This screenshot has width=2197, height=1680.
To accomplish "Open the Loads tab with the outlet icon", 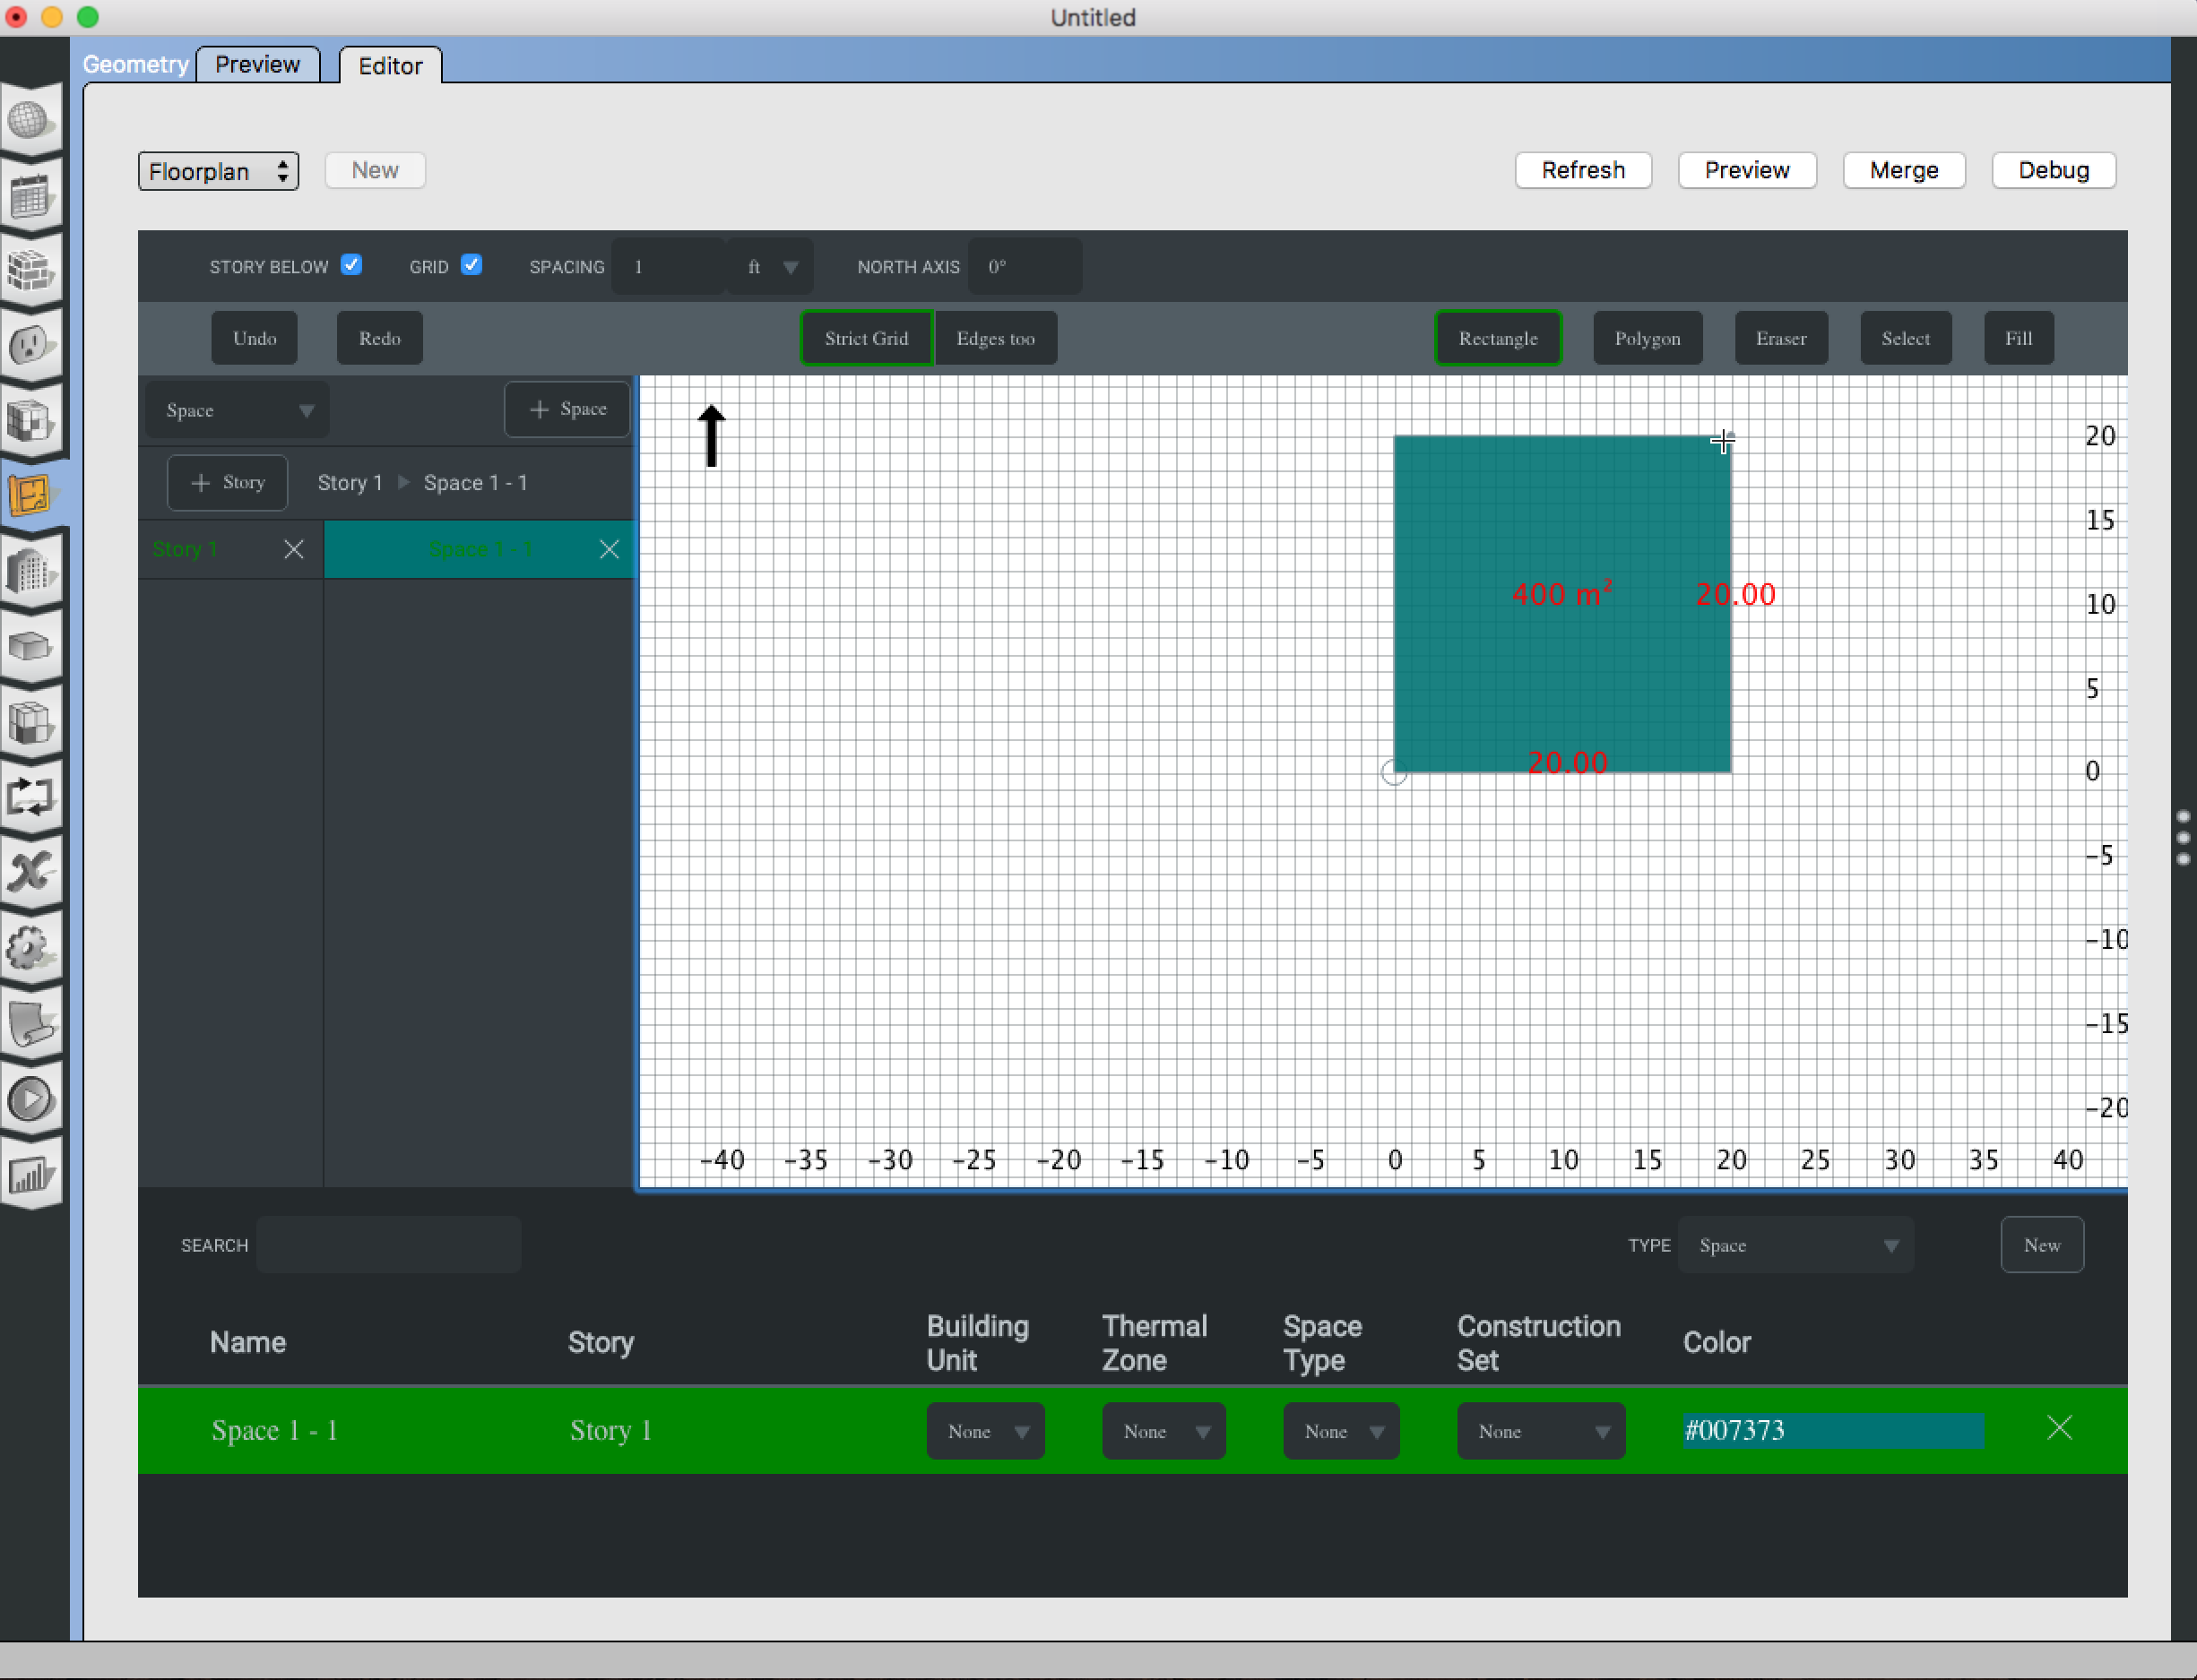I will tap(33, 346).
